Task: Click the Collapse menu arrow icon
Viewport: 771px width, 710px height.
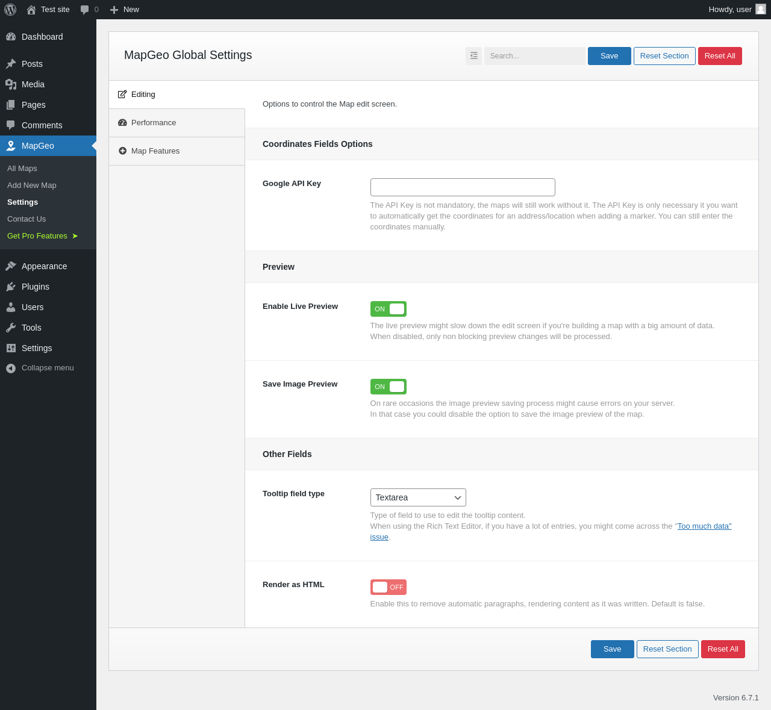Action: click(x=11, y=368)
